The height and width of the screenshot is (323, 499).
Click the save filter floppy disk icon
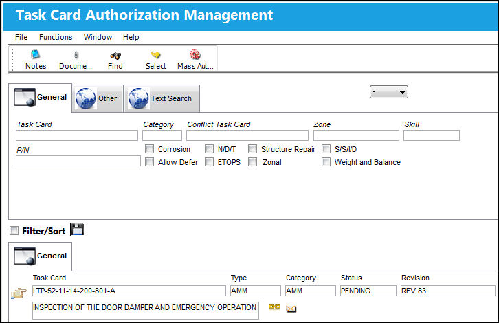(x=78, y=230)
